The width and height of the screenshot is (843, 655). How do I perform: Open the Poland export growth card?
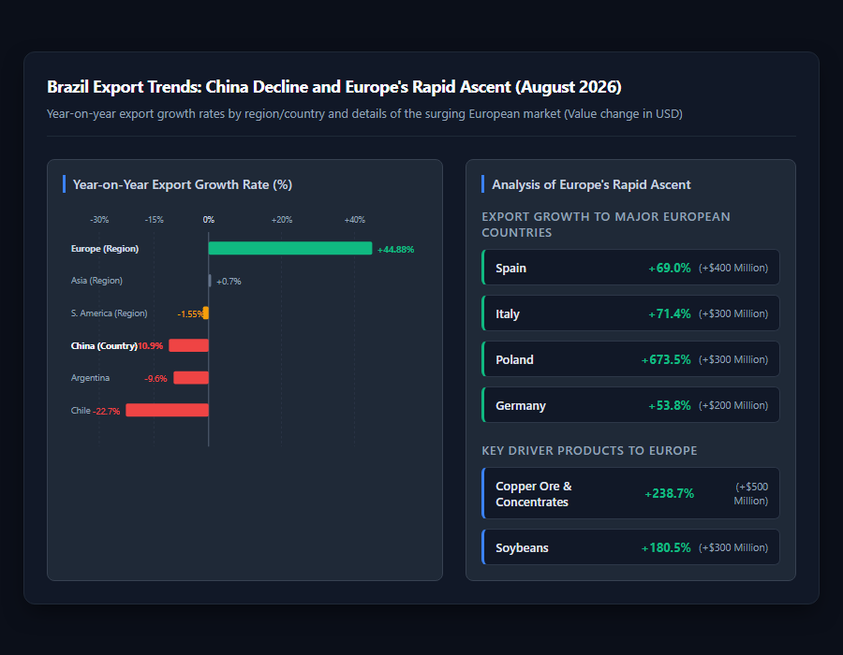630,359
